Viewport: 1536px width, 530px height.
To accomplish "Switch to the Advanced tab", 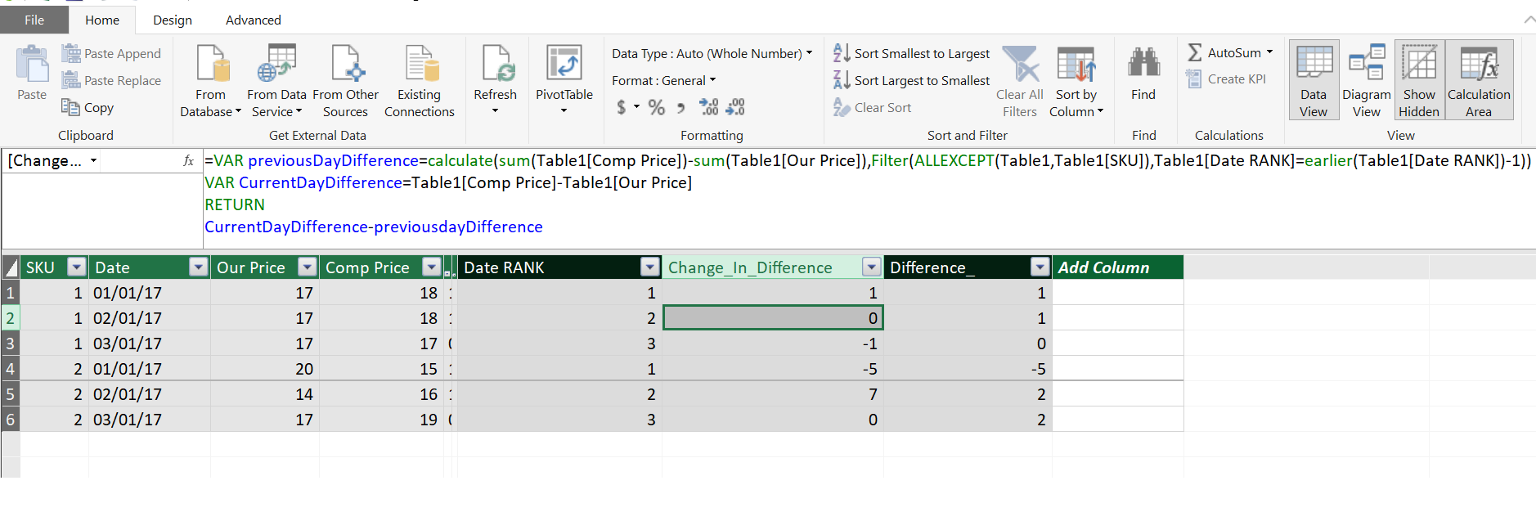I will point(254,20).
